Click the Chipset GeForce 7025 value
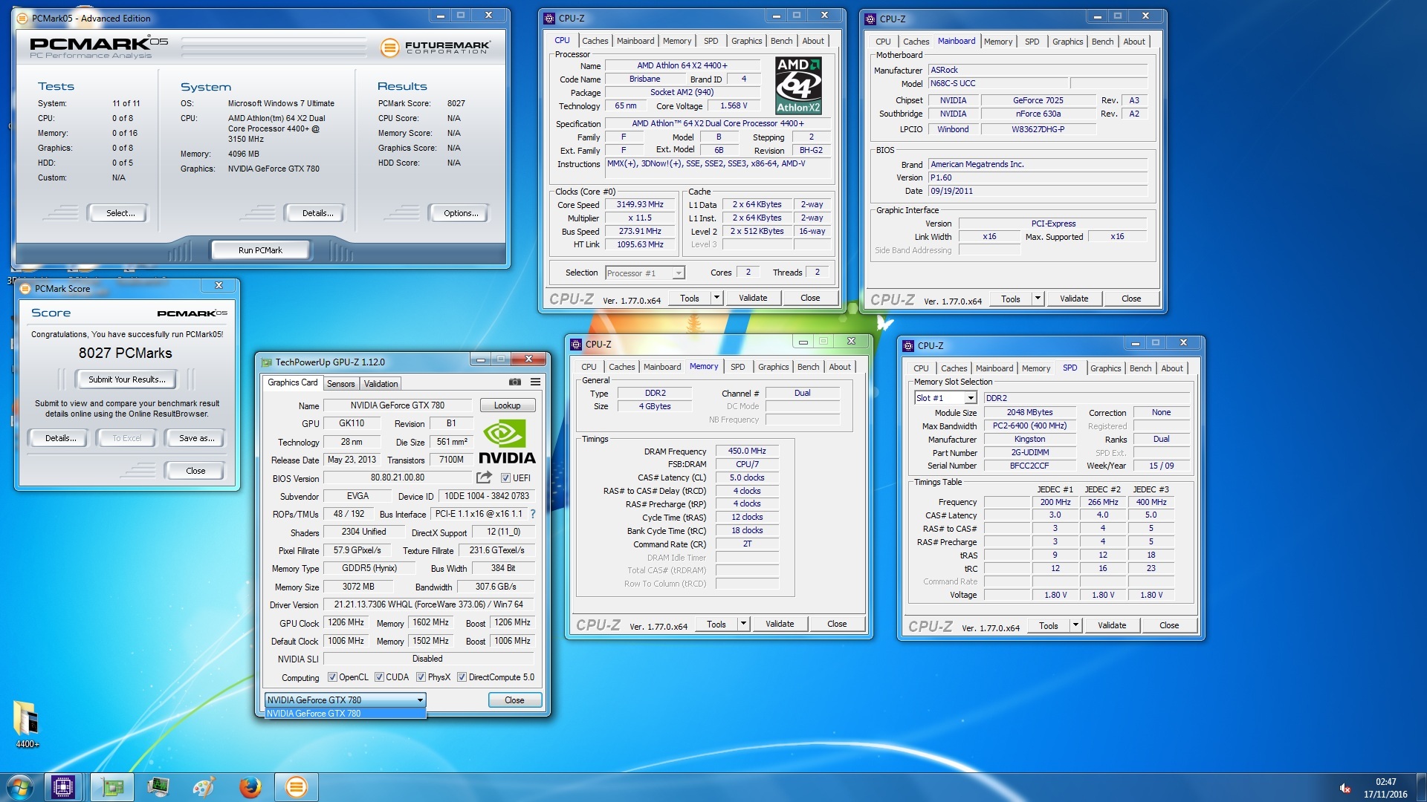 click(x=1038, y=100)
